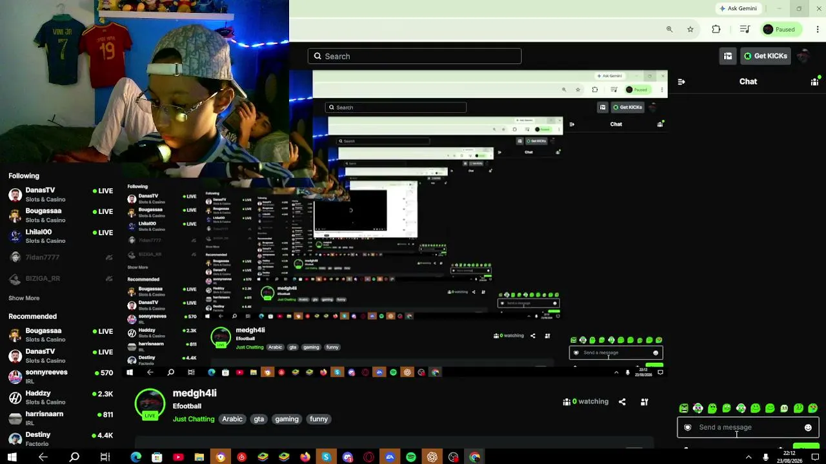Open DanasTV in Recommended channels
The image size is (826, 464).
coord(61,356)
